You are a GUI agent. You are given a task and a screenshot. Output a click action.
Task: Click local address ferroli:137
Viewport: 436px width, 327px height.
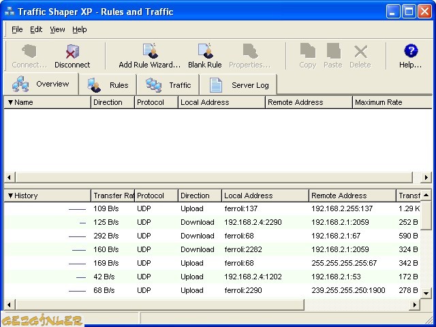pyautogui.click(x=241, y=209)
